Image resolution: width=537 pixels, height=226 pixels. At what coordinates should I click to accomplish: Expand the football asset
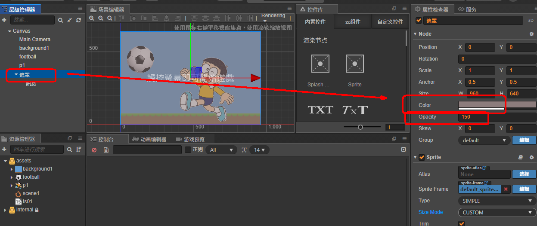[x=12, y=177]
